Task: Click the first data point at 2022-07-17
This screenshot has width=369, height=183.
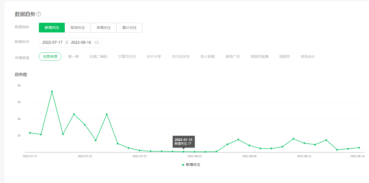Action: pyautogui.click(x=30, y=133)
